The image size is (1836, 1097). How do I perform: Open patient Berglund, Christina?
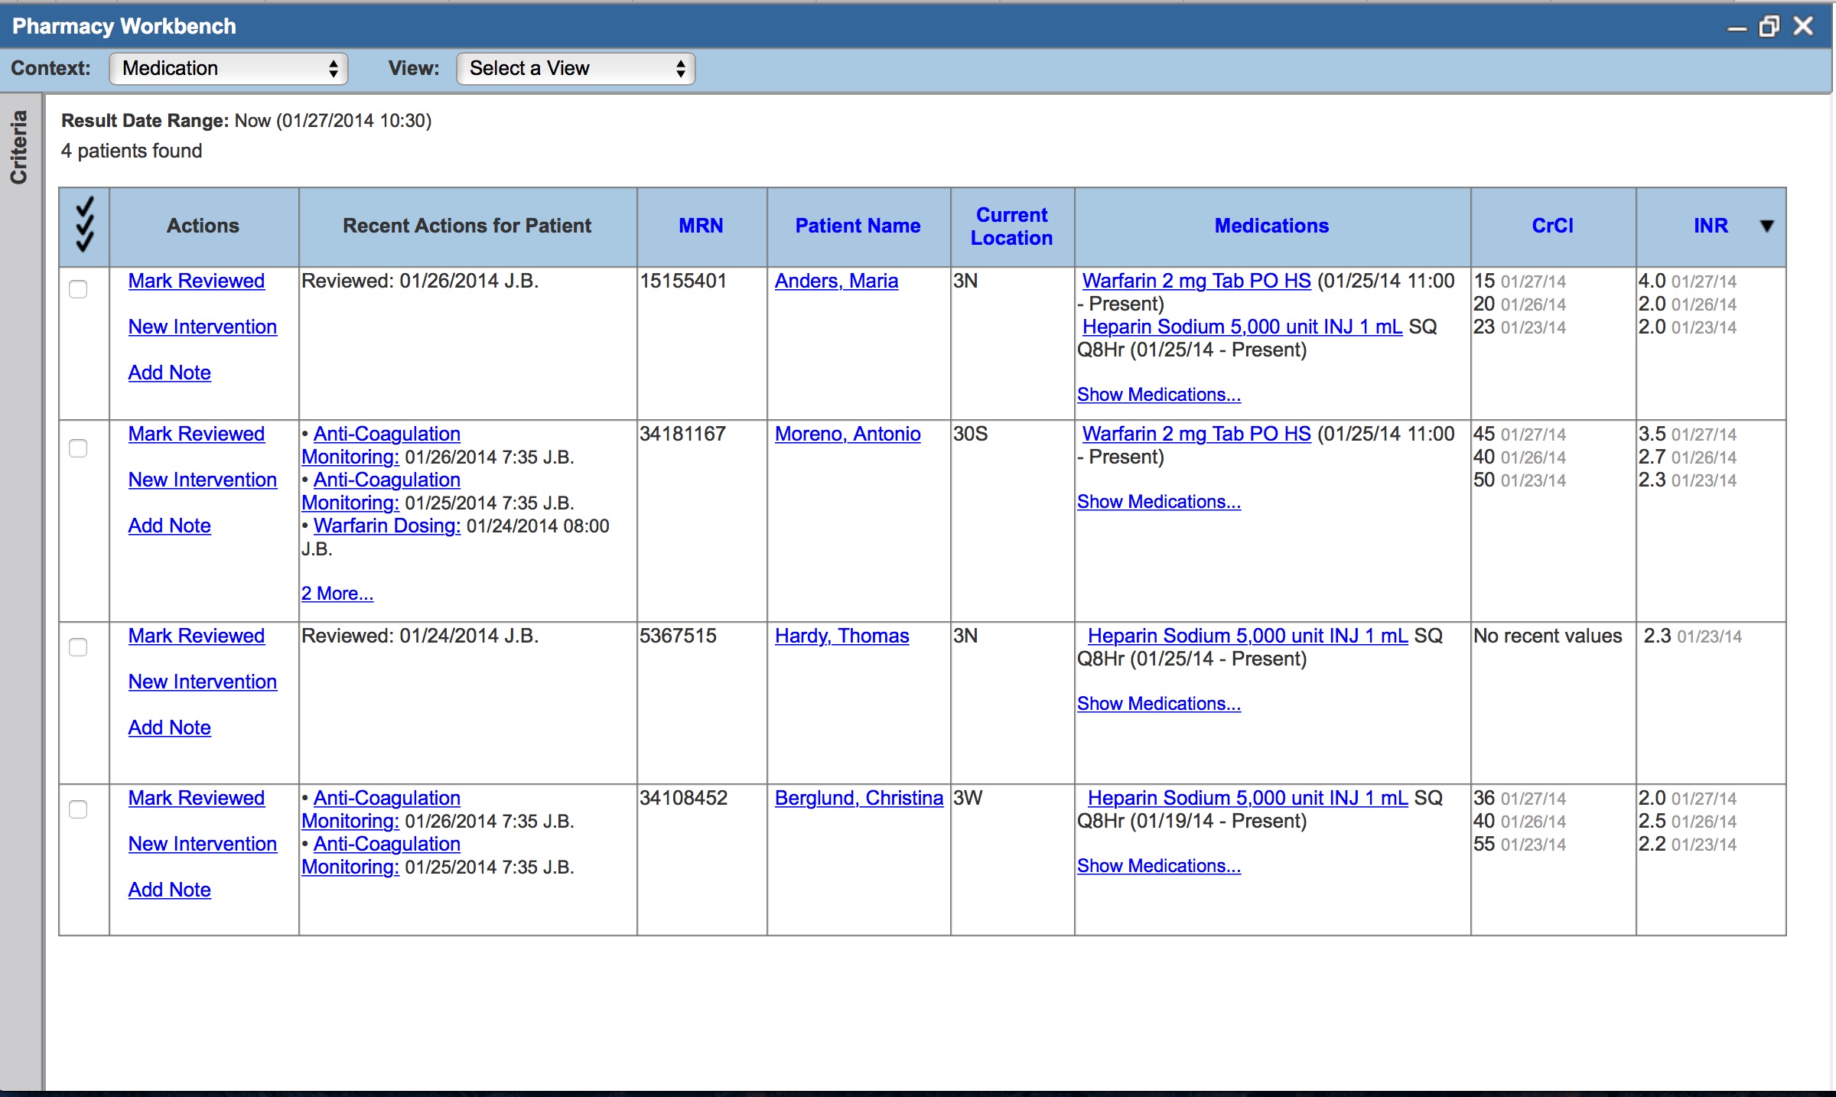[858, 799]
